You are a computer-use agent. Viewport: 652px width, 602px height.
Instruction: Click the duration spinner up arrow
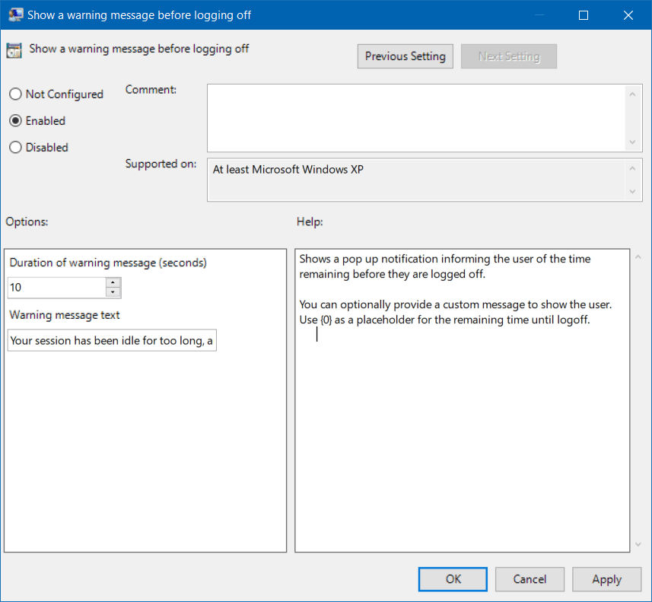[113, 283]
